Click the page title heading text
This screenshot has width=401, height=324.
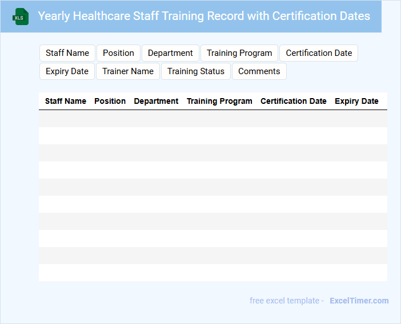(204, 16)
